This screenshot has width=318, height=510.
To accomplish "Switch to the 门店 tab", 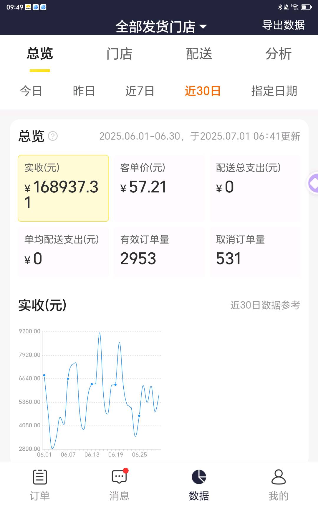I will [x=119, y=54].
